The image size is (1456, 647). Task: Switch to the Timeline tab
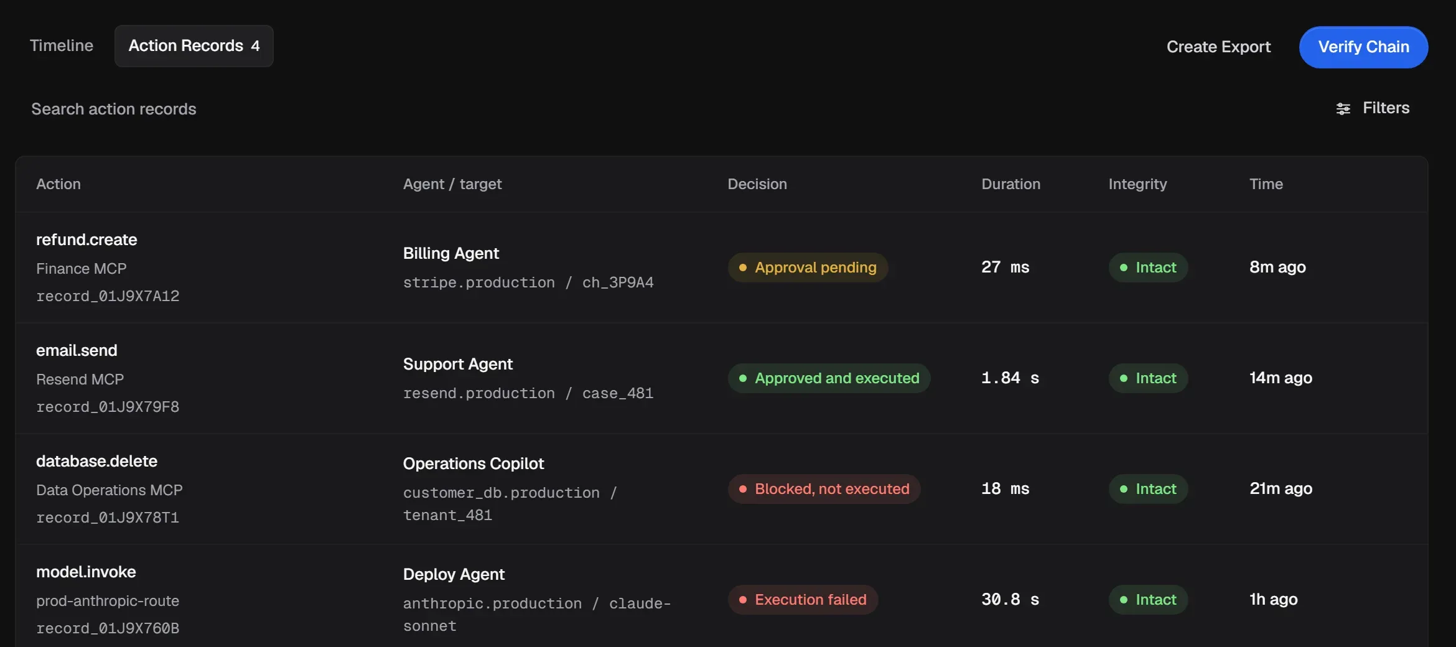click(x=62, y=46)
